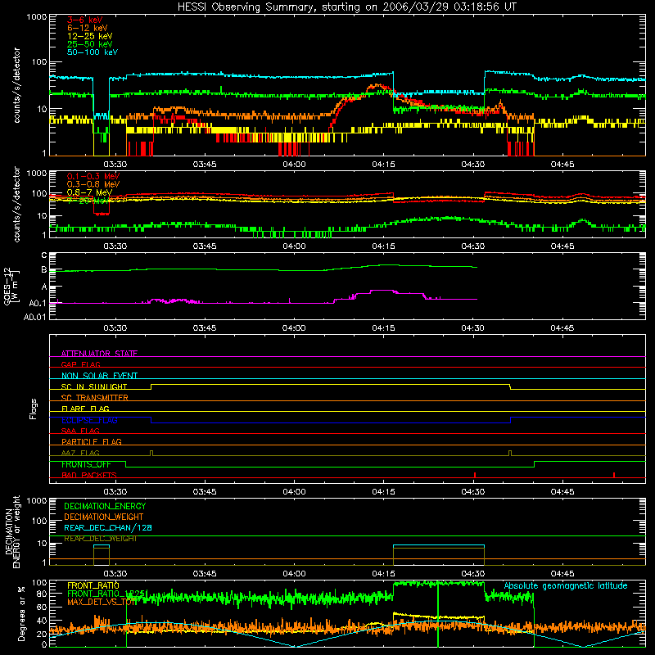The width and height of the screenshot is (655, 655).
Task: Click the BAD_PACKETS flag label
Action: [x=89, y=475]
